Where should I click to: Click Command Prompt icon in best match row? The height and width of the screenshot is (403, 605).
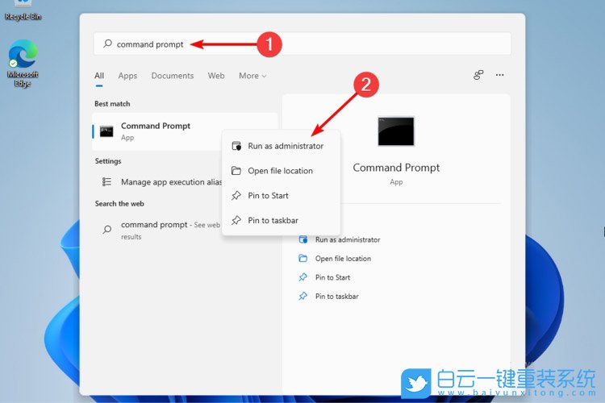[106, 131]
